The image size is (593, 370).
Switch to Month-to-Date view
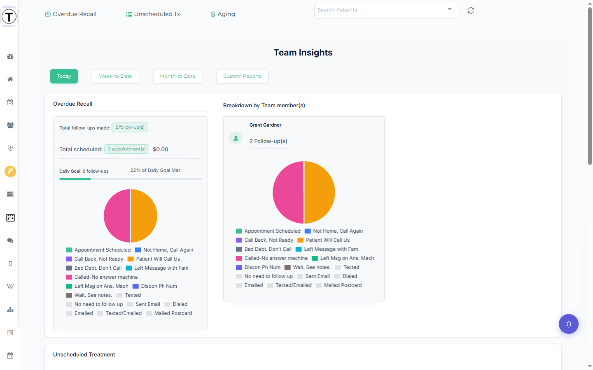tap(177, 76)
